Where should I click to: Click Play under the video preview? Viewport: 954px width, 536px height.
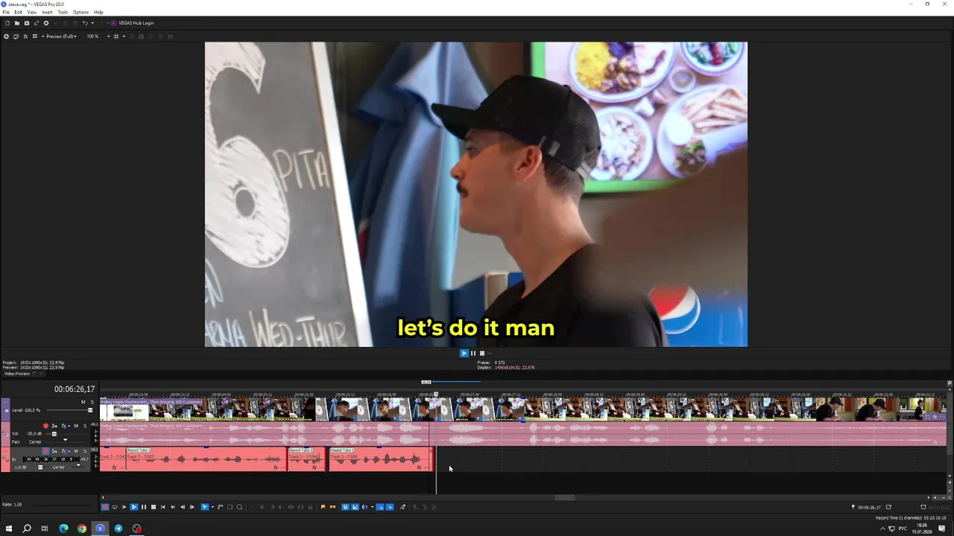(x=464, y=354)
